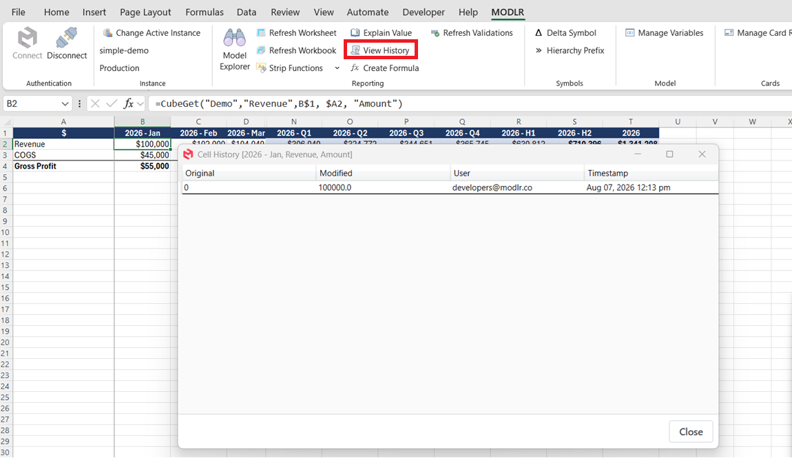Image resolution: width=792 pixels, height=458 pixels.
Task: Open the File tab
Action: (x=18, y=12)
